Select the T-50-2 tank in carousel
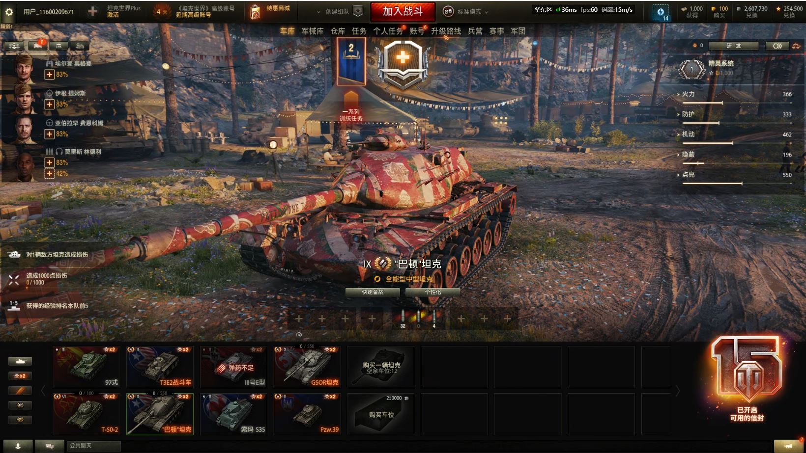 pyautogui.click(x=86, y=414)
